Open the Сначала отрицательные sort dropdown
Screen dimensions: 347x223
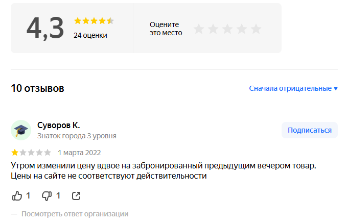pyautogui.click(x=290, y=88)
